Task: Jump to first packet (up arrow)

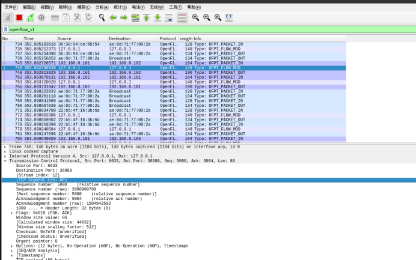Action: click(x=147, y=18)
